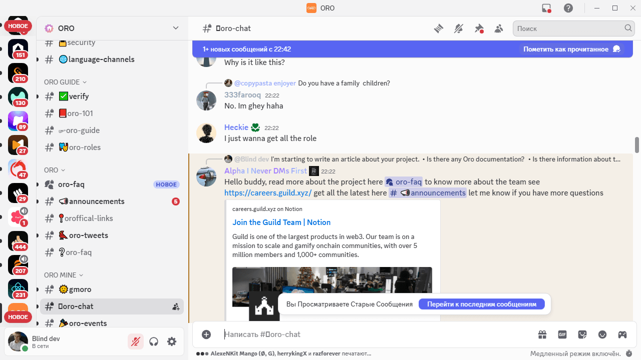Screen dimensions: 641x360
Task: Click the oro-faq channel mention in message
Action: [404, 182]
